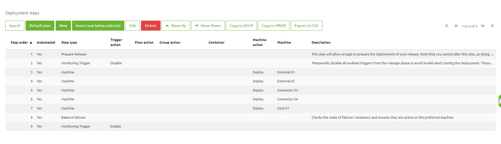Create a New deployment step
The width and height of the screenshot is (501, 144).
coord(63,26)
